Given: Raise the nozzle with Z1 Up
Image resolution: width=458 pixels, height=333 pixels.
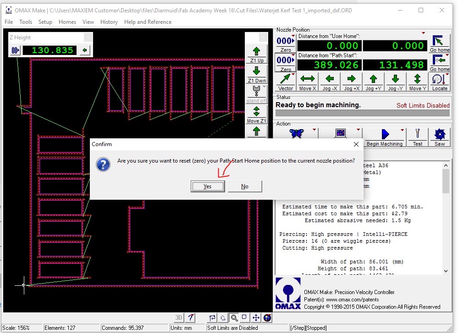Looking at the screenshot, I should tap(256, 55).
